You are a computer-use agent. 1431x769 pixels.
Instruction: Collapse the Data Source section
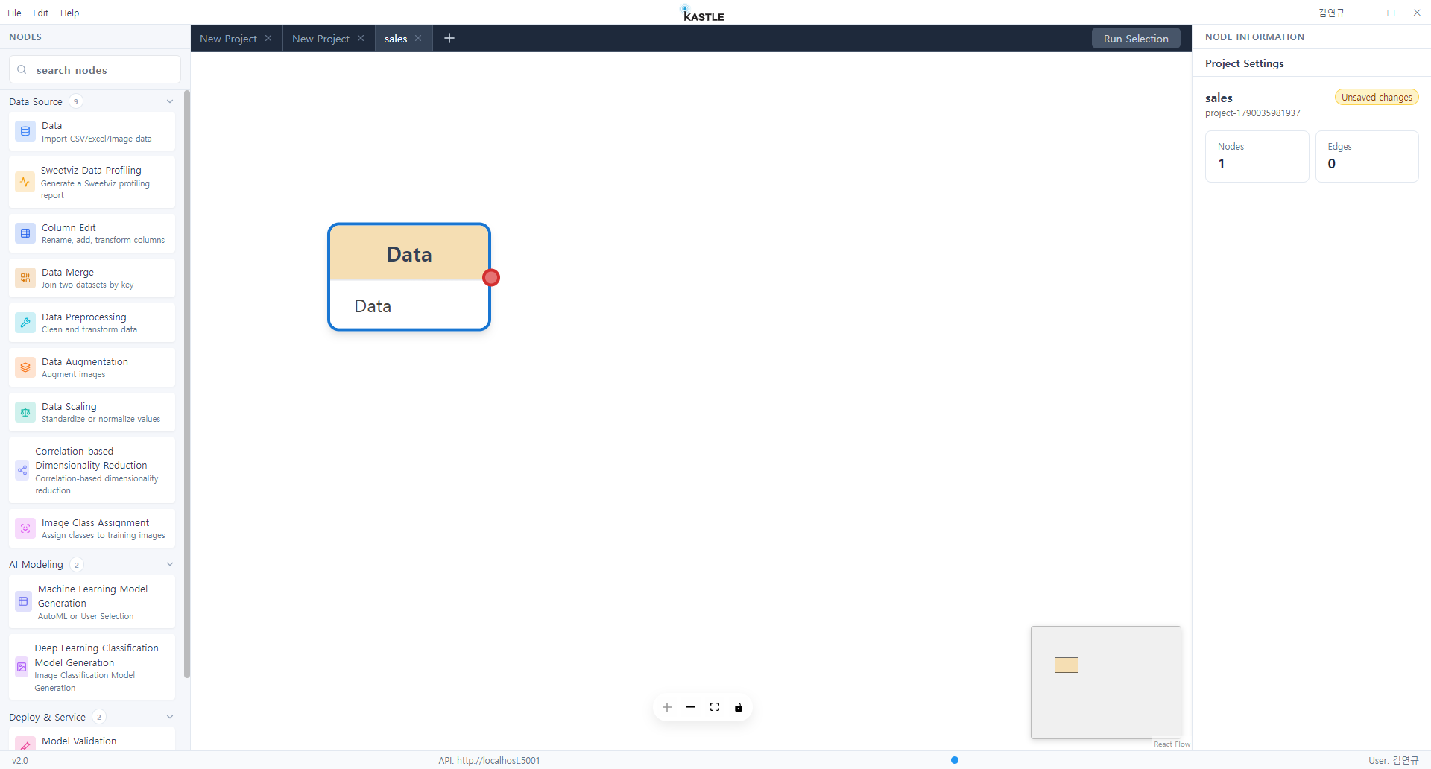[170, 101]
